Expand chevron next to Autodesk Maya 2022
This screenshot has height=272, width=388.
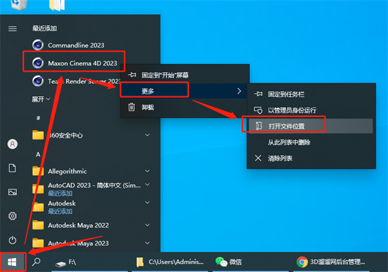click(x=147, y=225)
